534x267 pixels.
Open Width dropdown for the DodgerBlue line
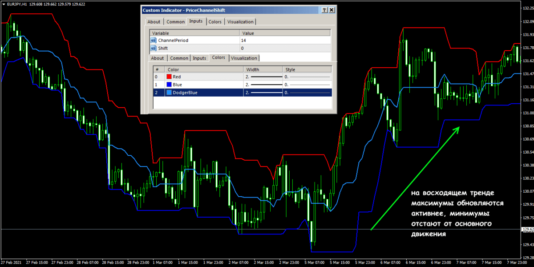click(263, 93)
